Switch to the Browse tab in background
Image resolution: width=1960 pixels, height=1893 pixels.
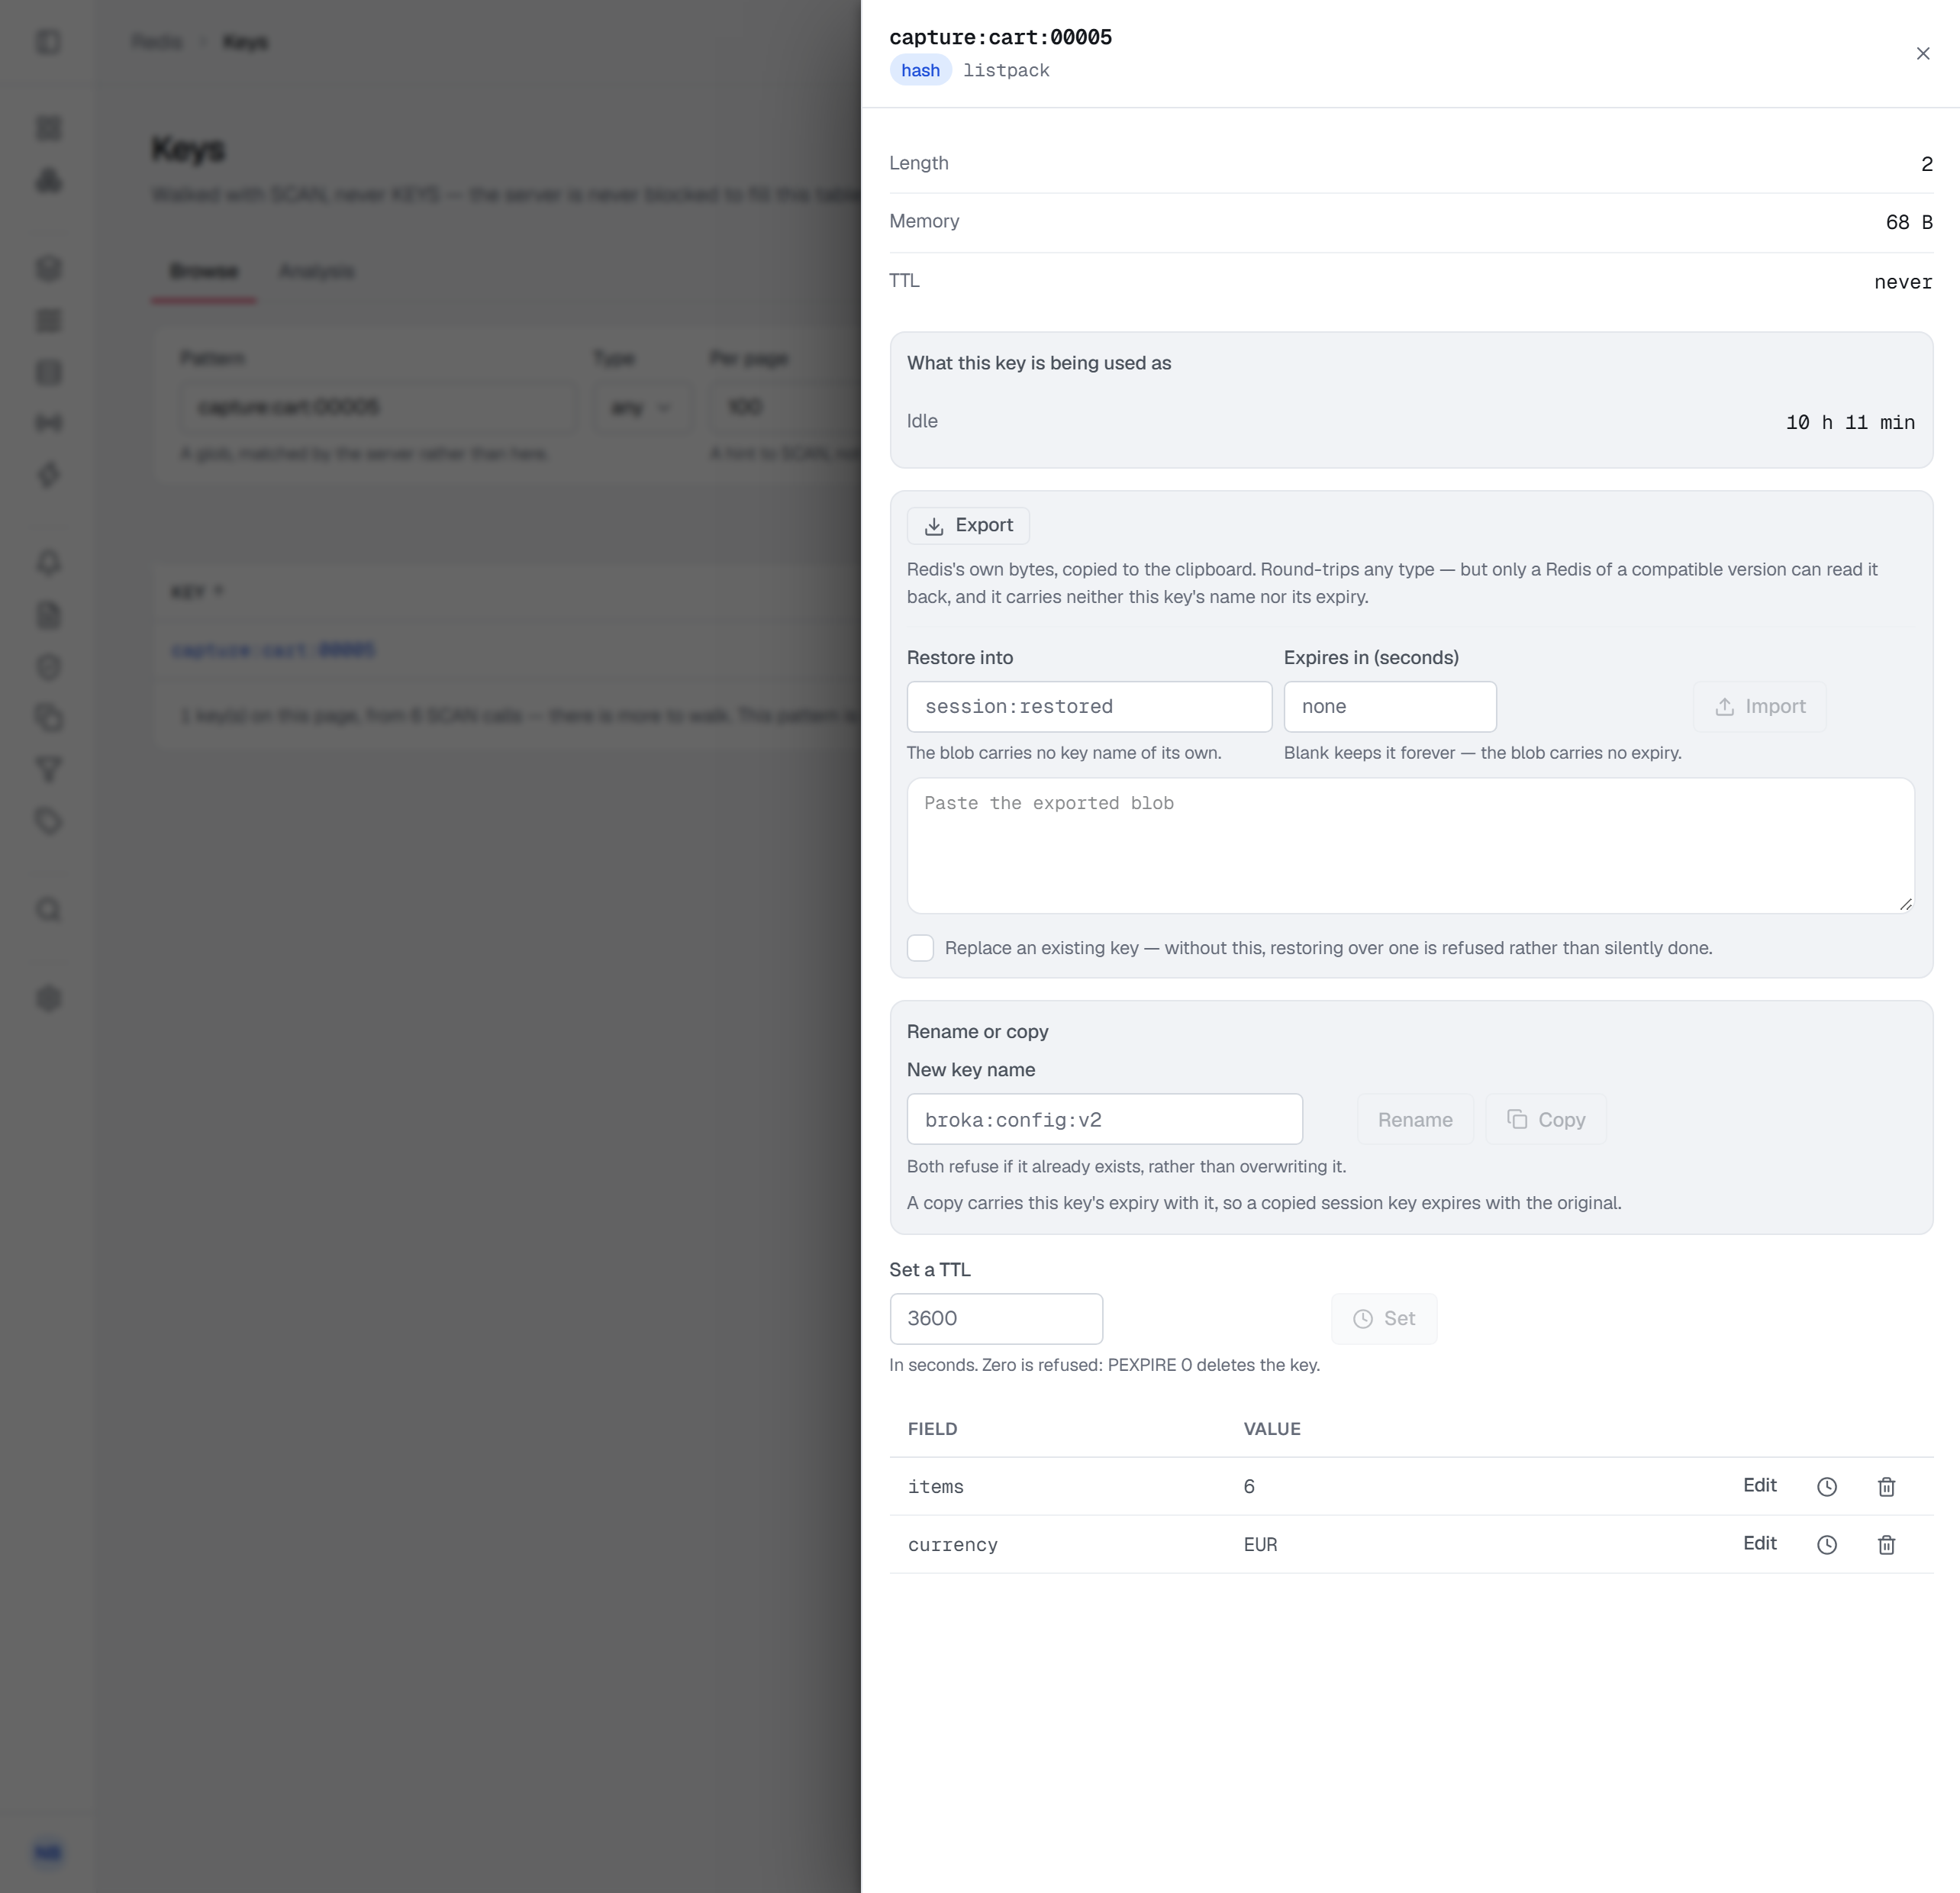[204, 272]
